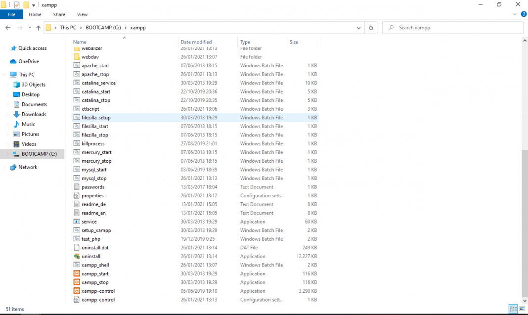Click BOOTCAMP (C:) in the address breadcrumb
Screen dimensions: 528x315
(103, 28)
